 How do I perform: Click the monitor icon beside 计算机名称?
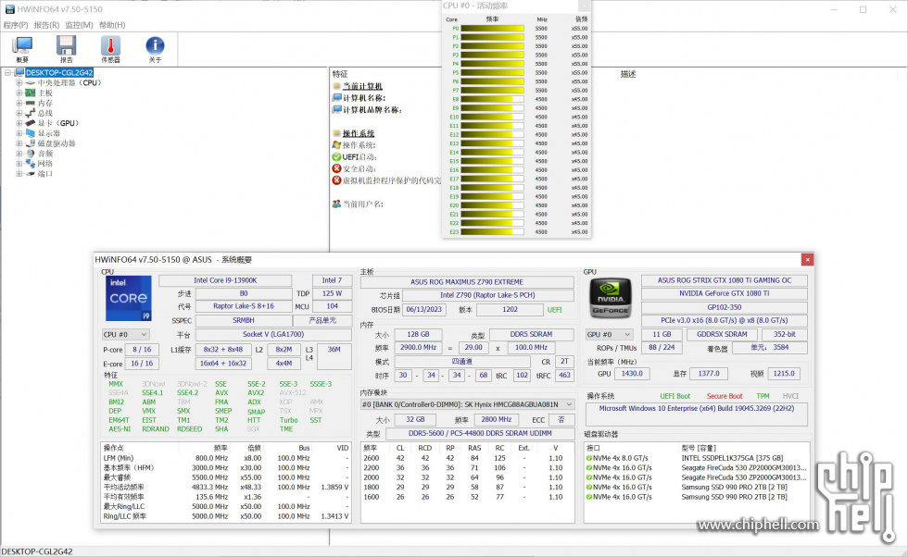click(x=336, y=98)
